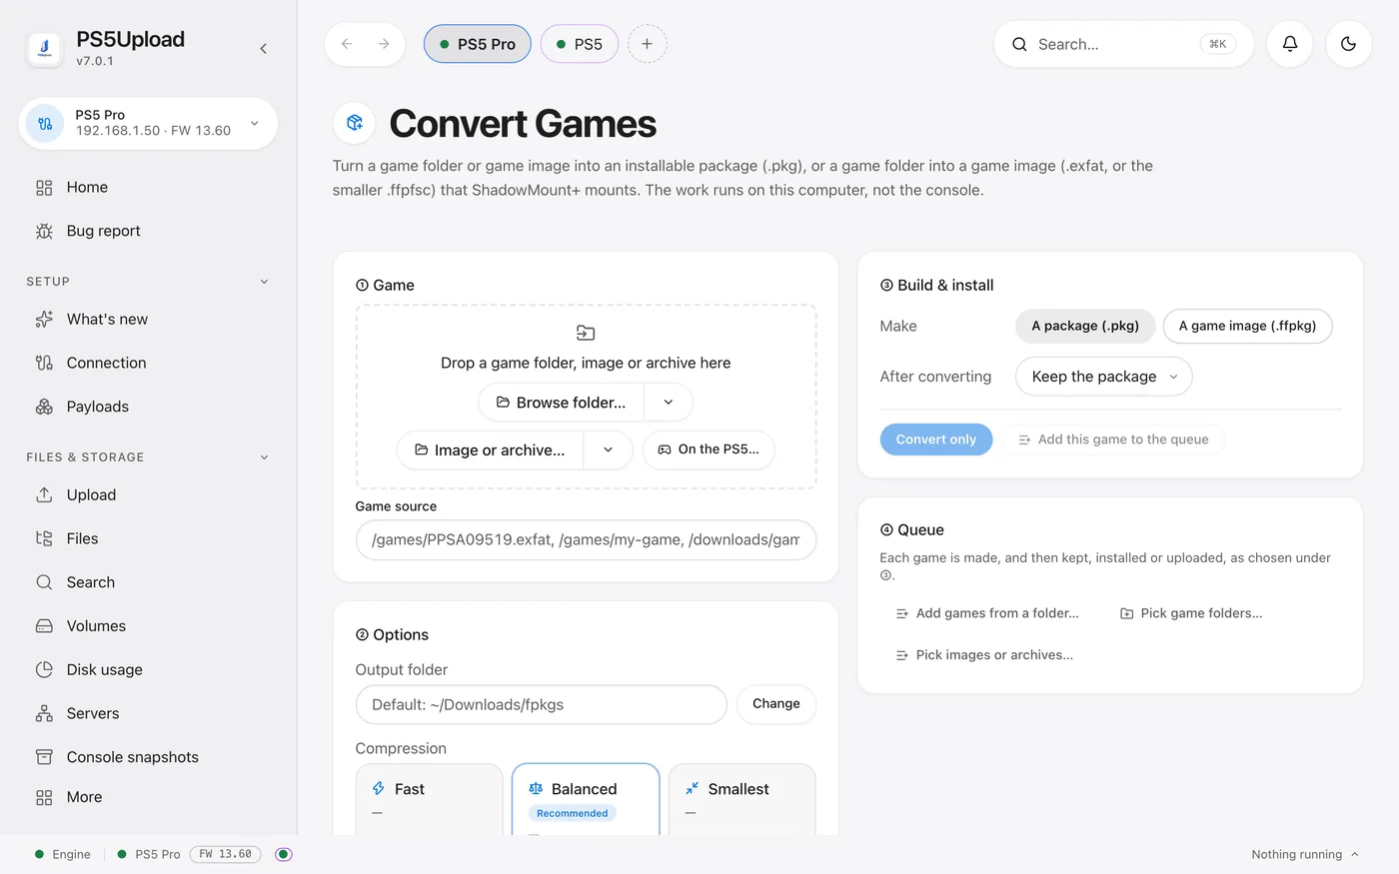1399x874 pixels.
Task: Select A game image (.ffpkg) option
Action: [1247, 326]
